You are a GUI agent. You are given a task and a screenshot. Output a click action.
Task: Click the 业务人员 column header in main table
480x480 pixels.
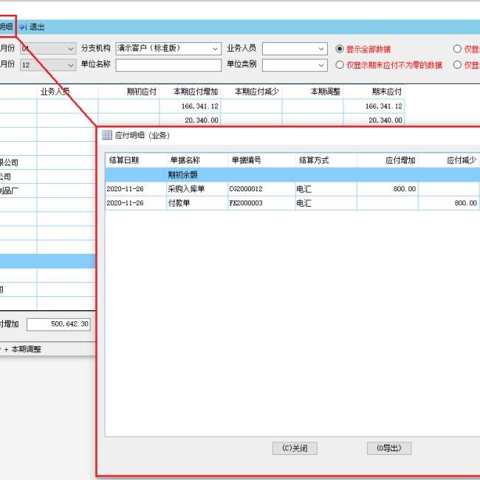pyautogui.click(x=67, y=92)
